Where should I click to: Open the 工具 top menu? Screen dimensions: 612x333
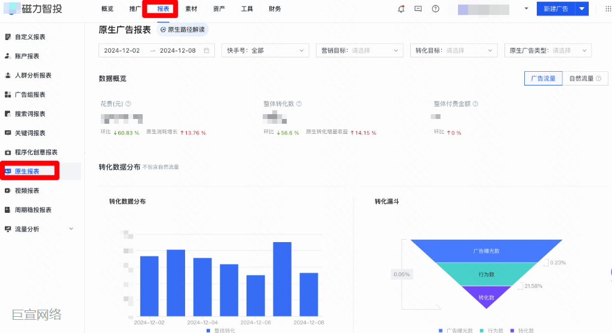[x=247, y=8]
